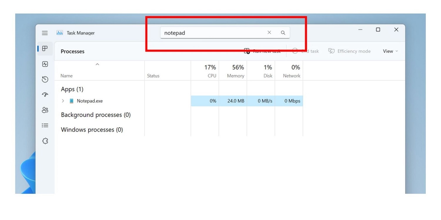Close the Task Manager window

pyautogui.click(x=396, y=30)
